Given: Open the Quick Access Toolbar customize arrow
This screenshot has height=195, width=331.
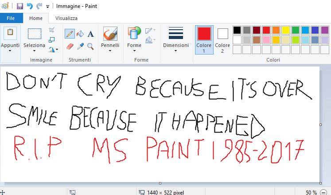Looking at the screenshot, I should pyautogui.click(x=47, y=7).
